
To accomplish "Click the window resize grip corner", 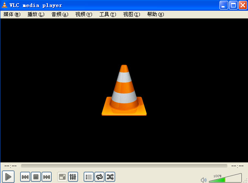I will (x=246, y=181).
